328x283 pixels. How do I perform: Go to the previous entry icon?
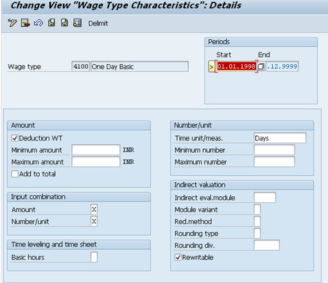[51, 22]
